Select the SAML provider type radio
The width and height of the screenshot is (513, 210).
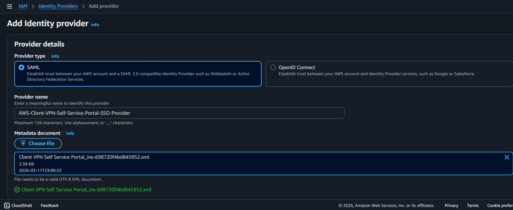(21, 67)
